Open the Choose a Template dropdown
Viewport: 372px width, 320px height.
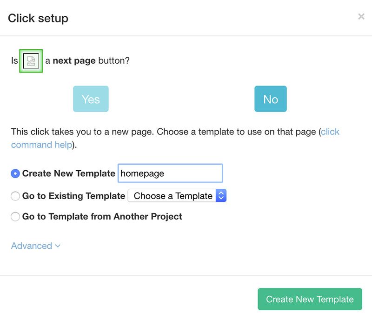click(x=177, y=196)
